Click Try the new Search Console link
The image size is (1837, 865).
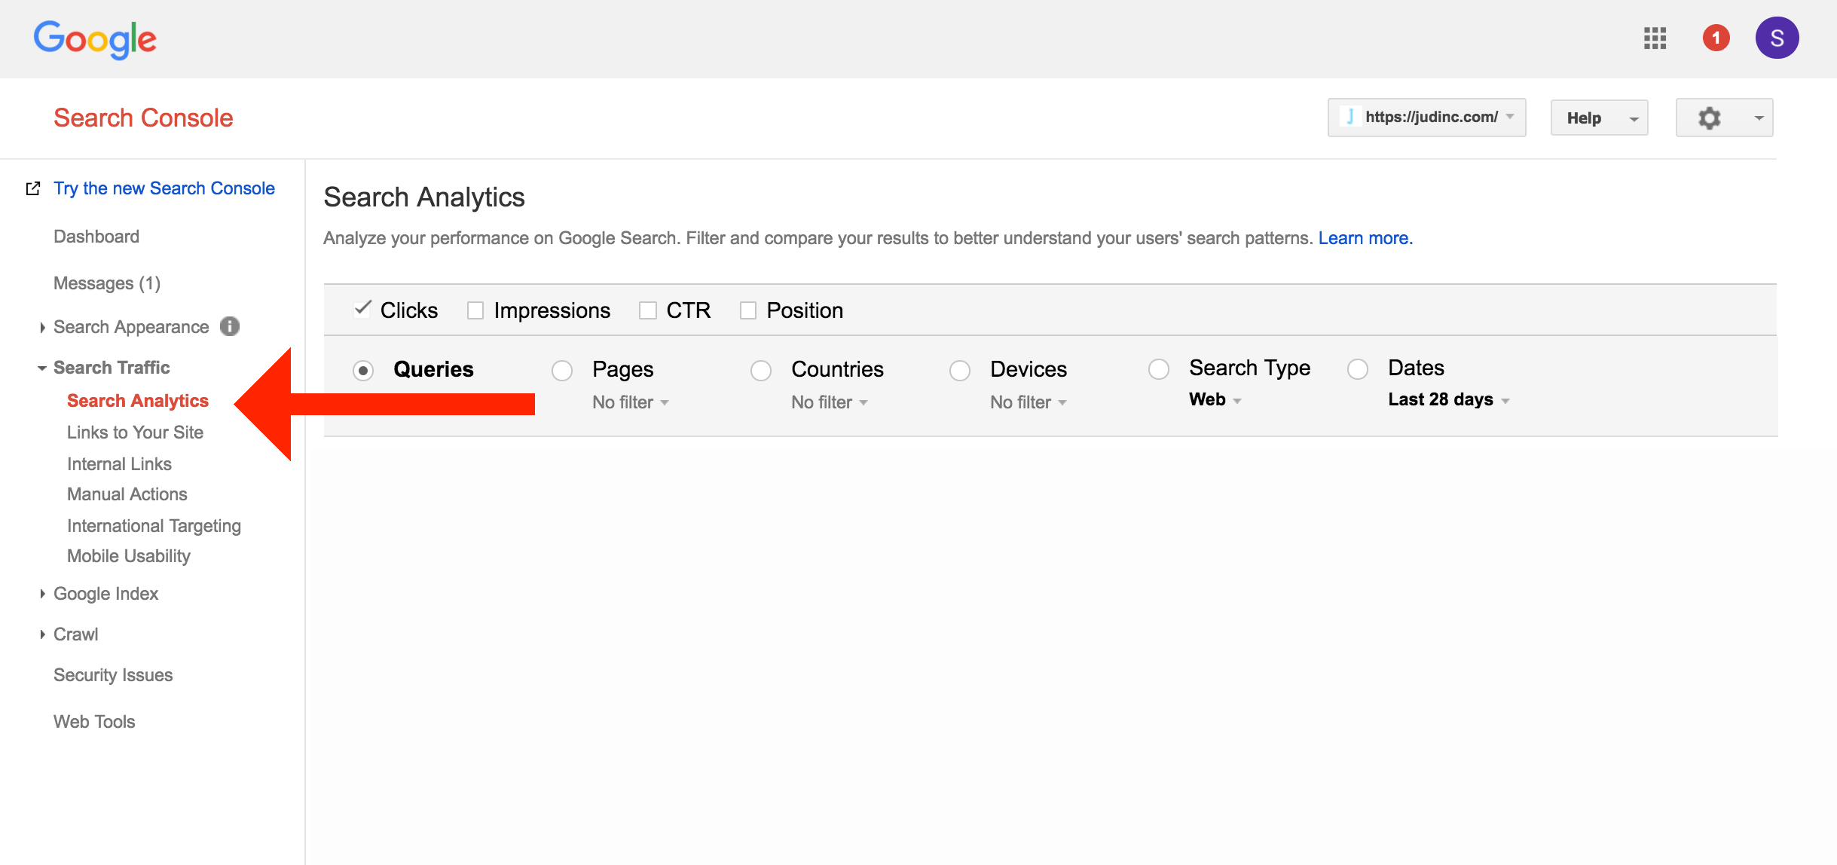tap(164, 188)
